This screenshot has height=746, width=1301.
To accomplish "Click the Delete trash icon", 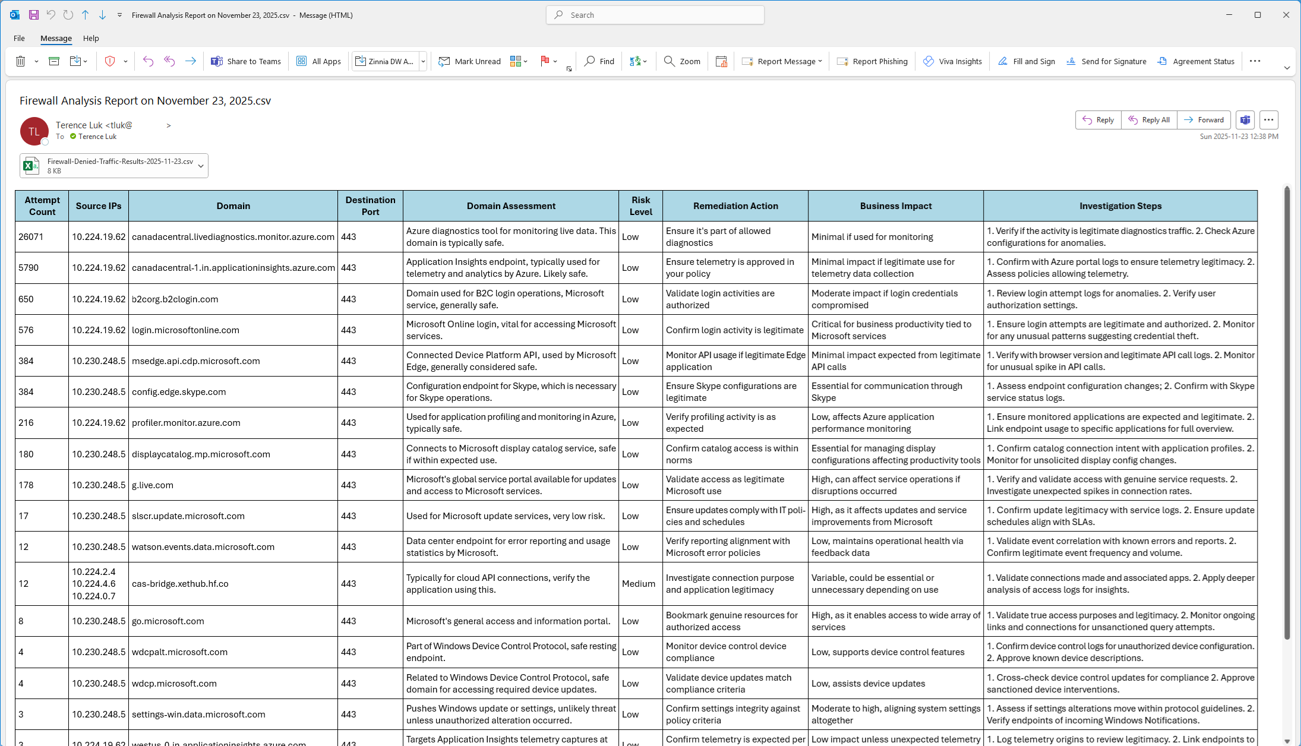I will tap(20, 61).
